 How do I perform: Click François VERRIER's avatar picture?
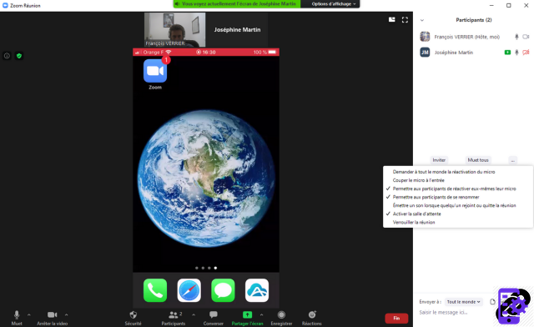425,37
